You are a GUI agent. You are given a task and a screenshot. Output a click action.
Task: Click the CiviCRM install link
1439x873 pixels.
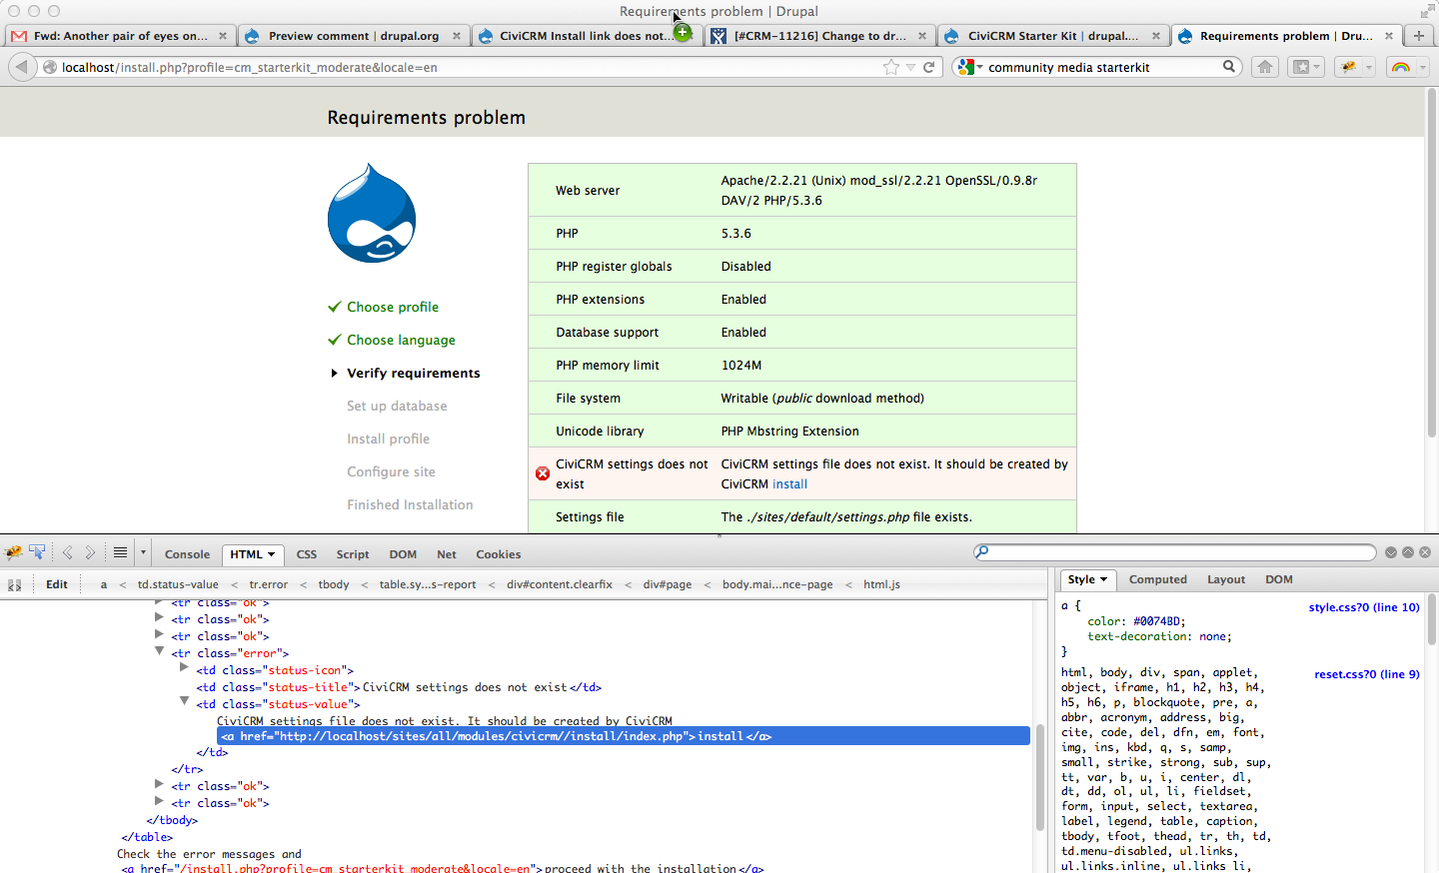pos(789,483)
